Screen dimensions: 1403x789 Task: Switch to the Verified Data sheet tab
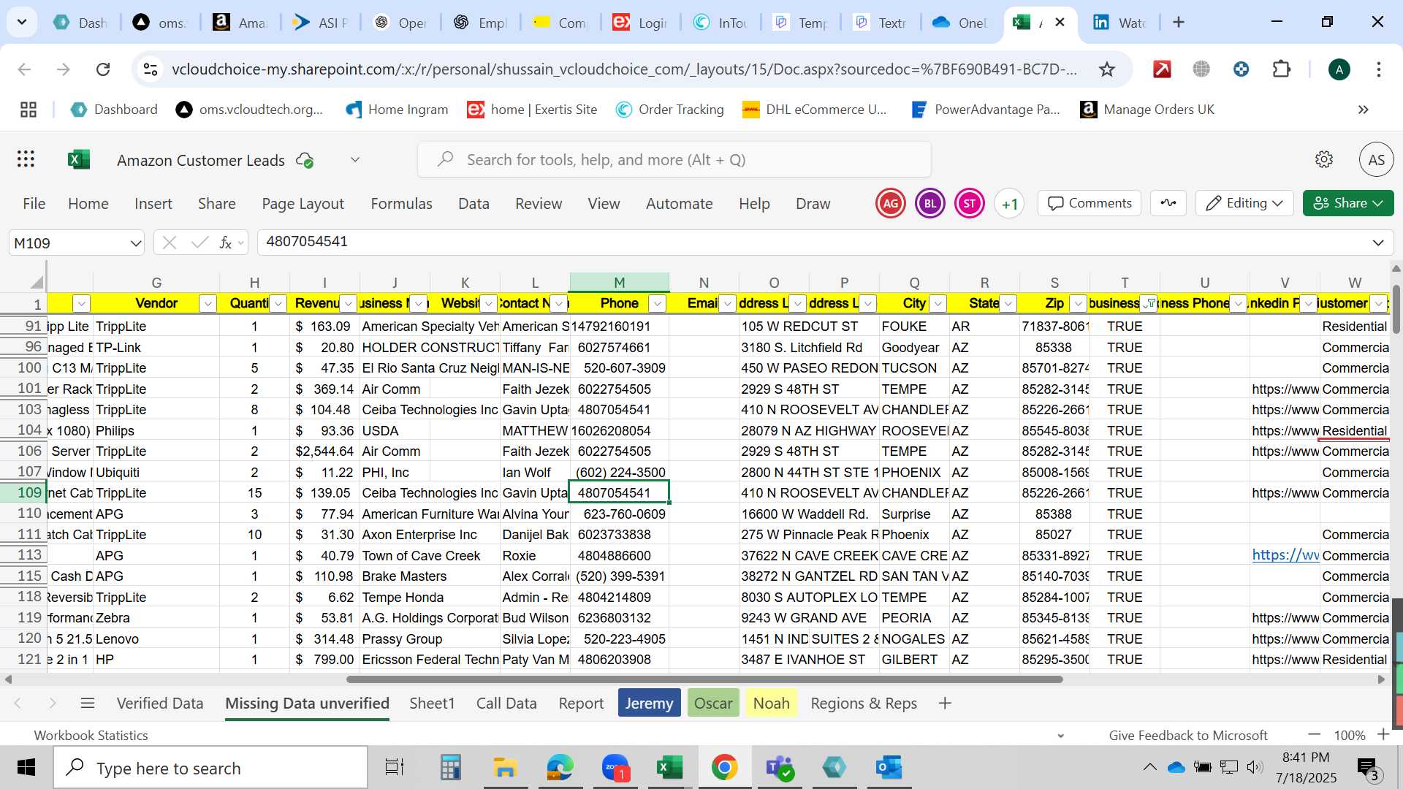click(160, 703)
